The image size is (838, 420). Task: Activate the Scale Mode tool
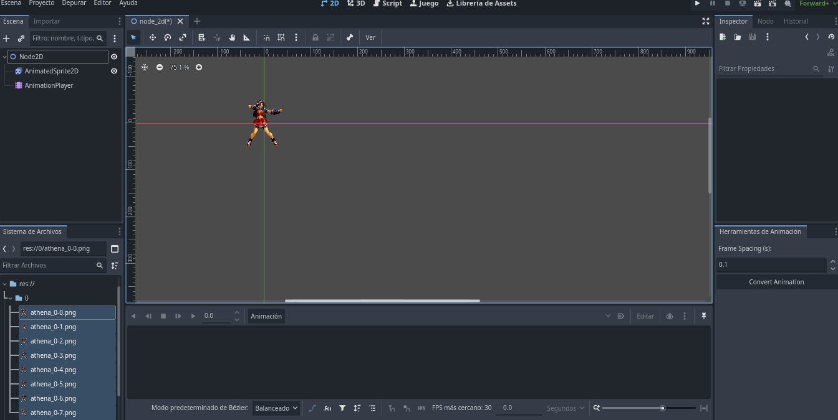coord(183,37)
